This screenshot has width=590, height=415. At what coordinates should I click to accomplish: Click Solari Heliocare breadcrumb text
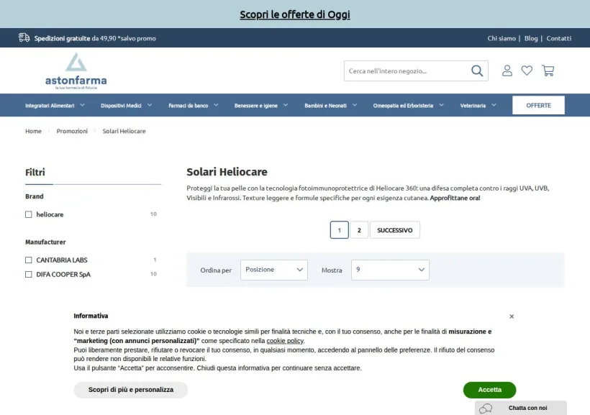124,131
